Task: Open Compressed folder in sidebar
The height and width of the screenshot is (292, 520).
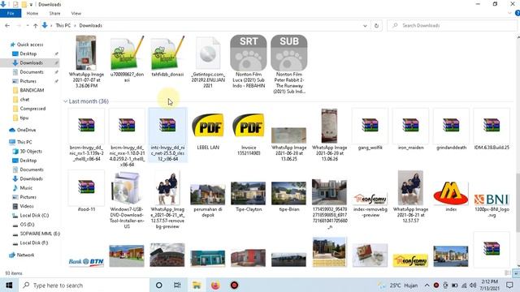Action: point(32,109)
